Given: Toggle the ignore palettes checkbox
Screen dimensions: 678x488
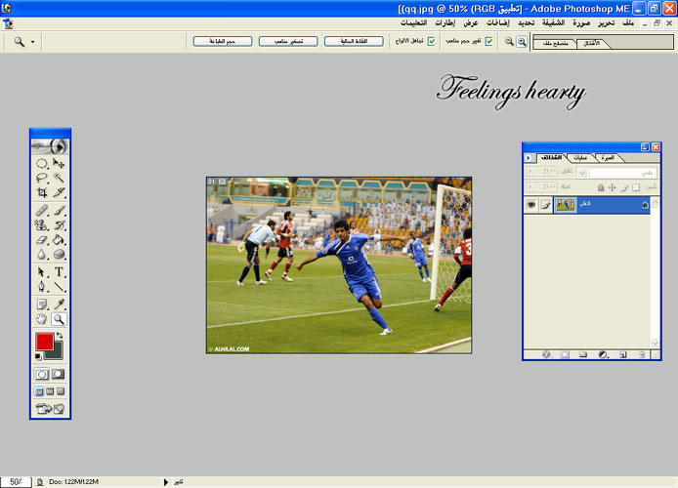Looking at the screenshot, I should coord(431,42).
